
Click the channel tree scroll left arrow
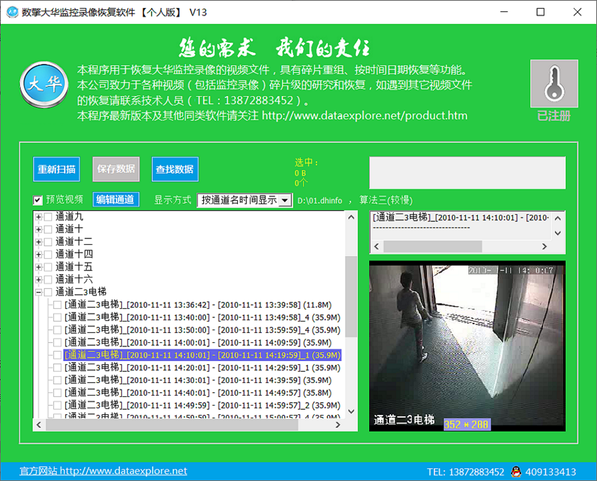(x=39, y=424)
